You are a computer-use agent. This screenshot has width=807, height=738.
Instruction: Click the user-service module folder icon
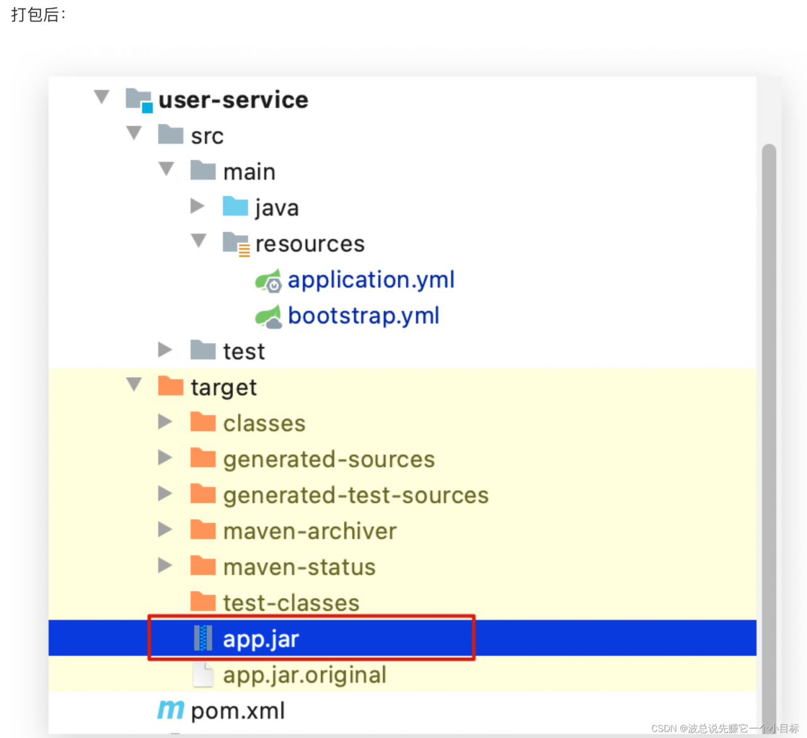point(139,100)
